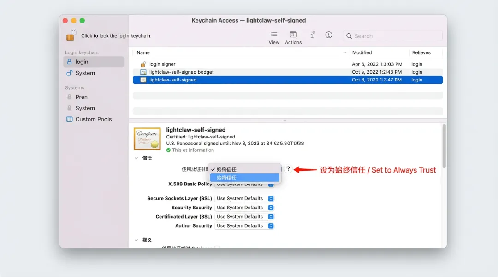Open Security Security dropdown
This screenshot has height=277, width=498.
pos(244,208)
